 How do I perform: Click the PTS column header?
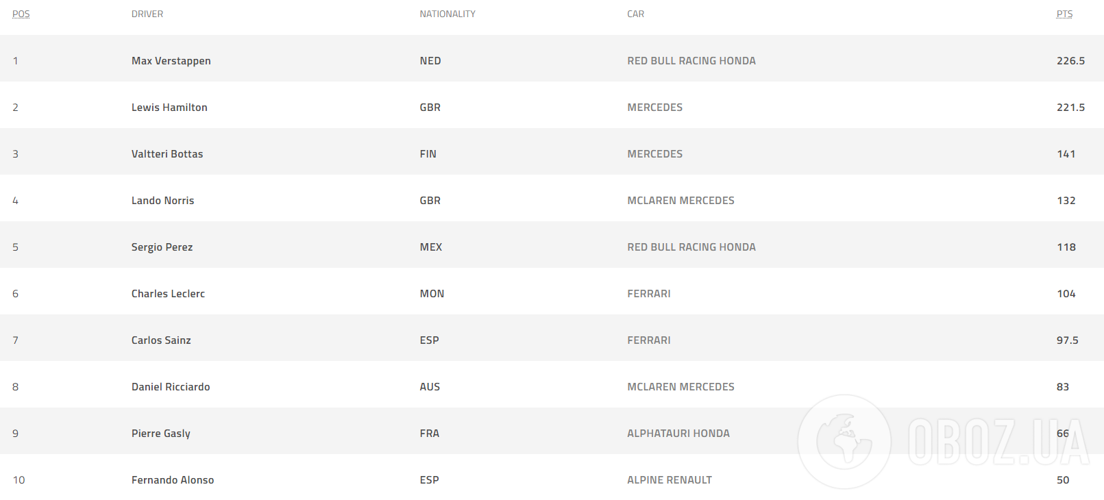[1064, 14]
